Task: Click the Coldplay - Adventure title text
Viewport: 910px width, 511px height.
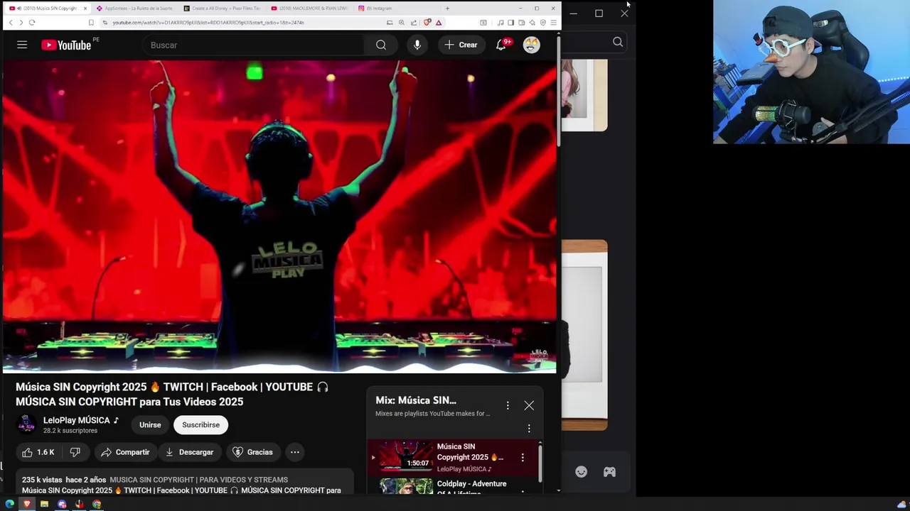Action: [x=471, y=484]
